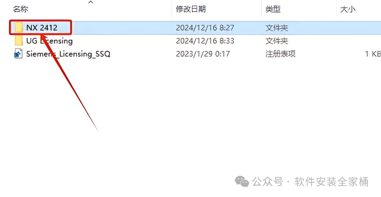Screen dimensions: 381x197
Task: Click the 2023/1/29 0:17 modified date
Action: 203,54
